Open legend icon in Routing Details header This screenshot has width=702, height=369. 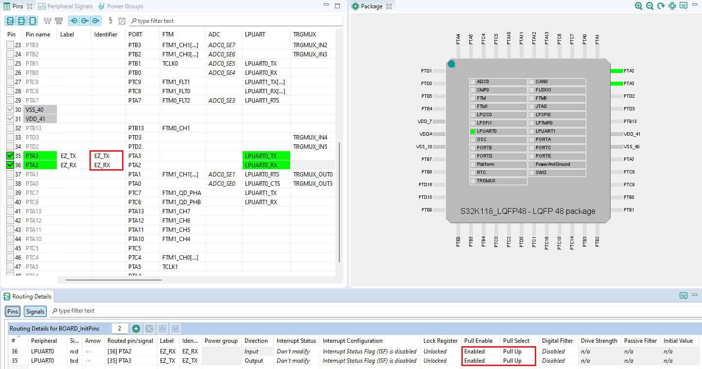[683, 296]
